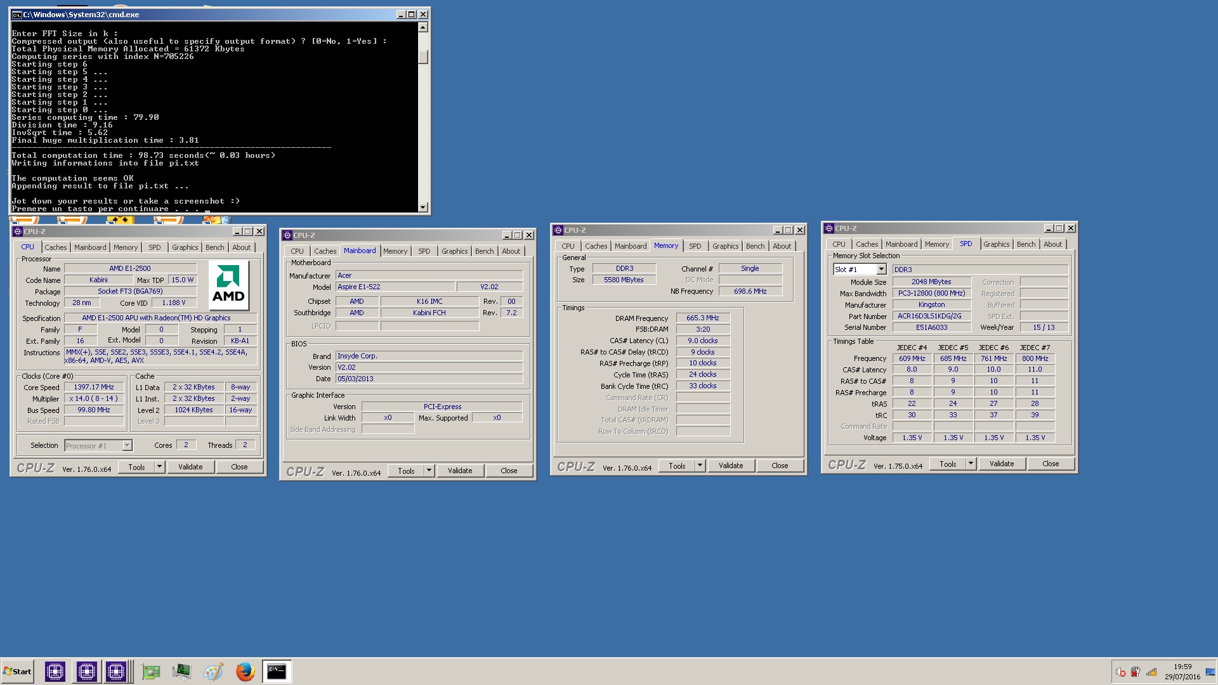The height and width of the screenshot is (685, 1218).
Task: Click the AMD logo in CPU window
Action: 228,284
